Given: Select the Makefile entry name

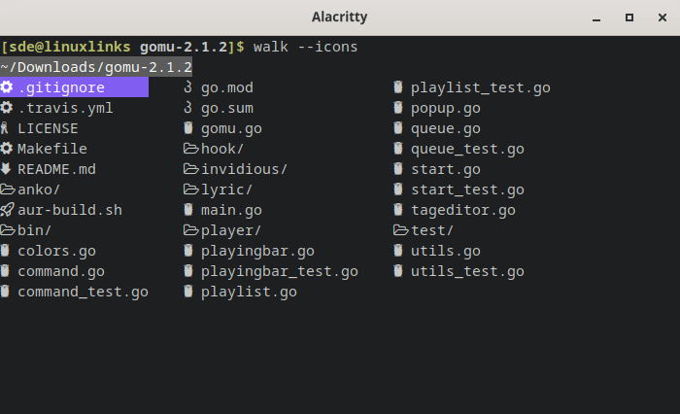Looking at the screenshot, I should pos(52,149).
